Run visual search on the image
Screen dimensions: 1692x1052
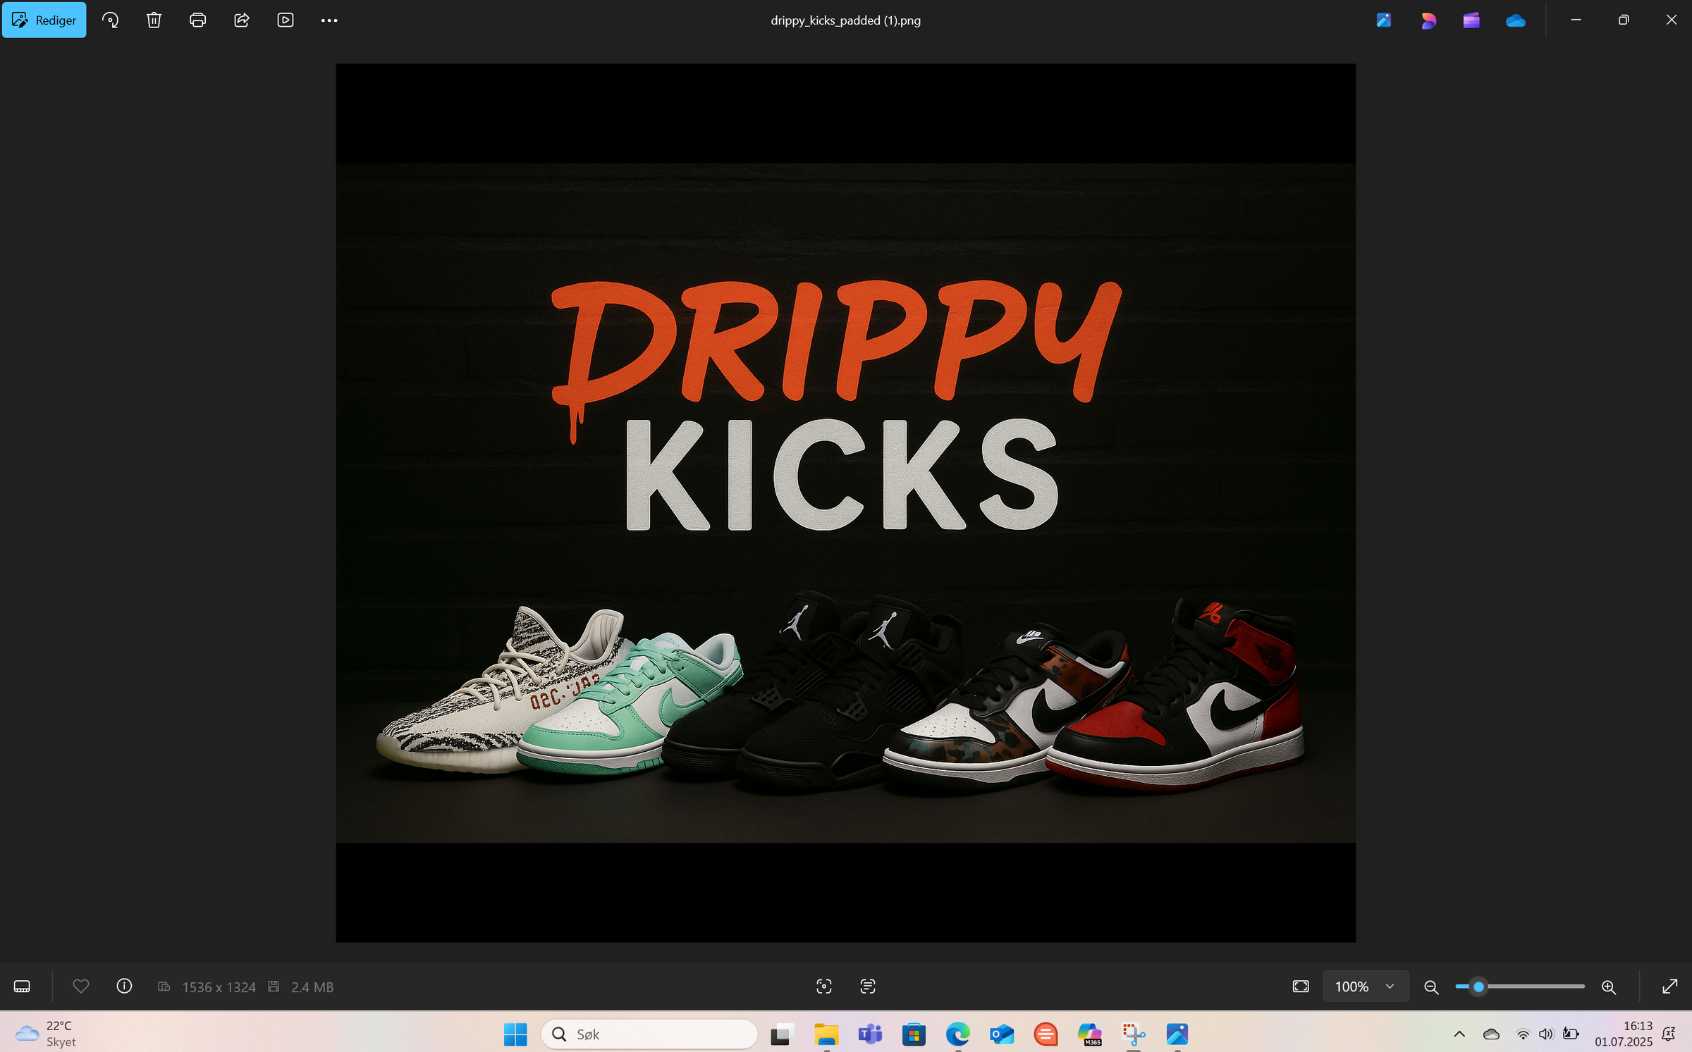point(824,986)
